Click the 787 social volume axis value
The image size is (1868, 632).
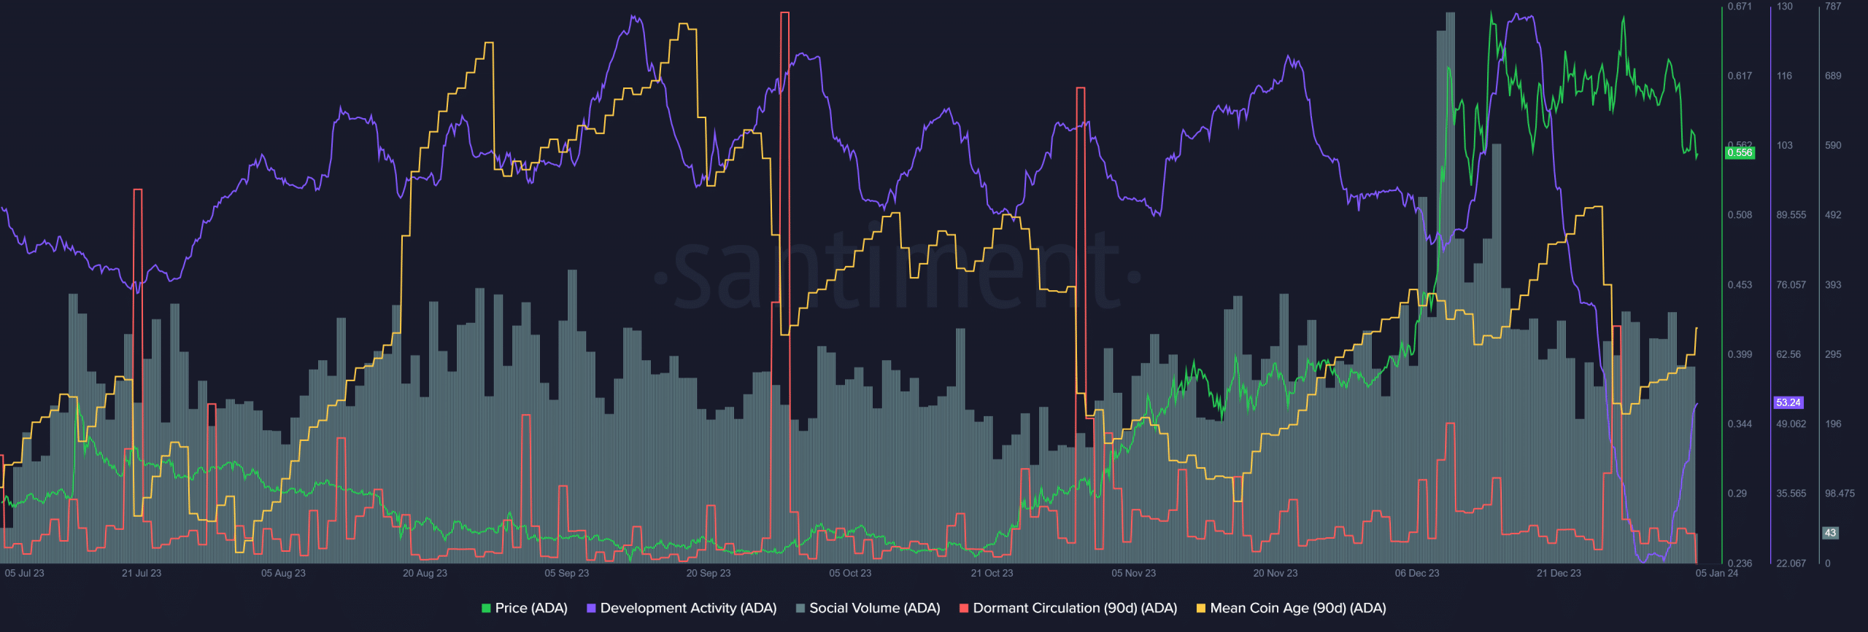(x=1833, y=6)
